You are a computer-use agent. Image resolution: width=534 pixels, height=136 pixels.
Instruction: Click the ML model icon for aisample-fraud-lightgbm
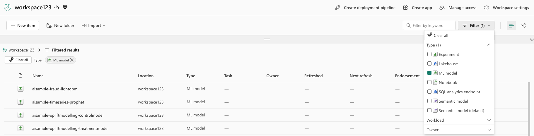21,89
